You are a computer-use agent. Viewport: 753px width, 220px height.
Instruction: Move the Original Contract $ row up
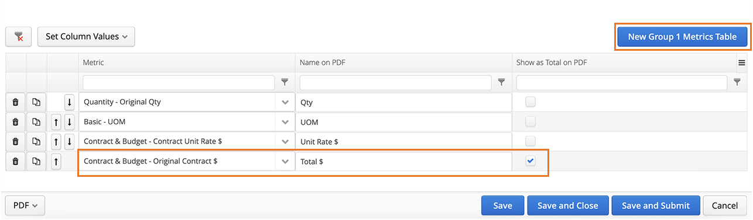(56, 161)
